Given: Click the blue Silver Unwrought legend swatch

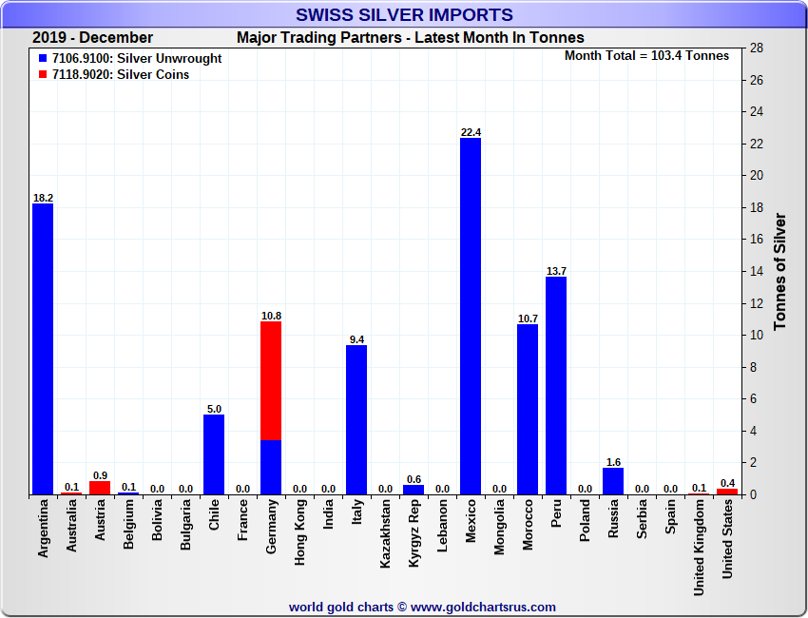Looking at the screenshot, I should tap(43, 59).
